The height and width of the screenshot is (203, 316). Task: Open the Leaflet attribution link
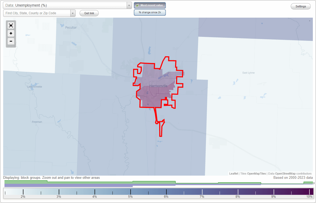pos(233,174)
